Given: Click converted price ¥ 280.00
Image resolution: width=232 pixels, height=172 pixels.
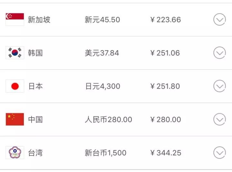Looking at the screenshot, I should 165,119.
